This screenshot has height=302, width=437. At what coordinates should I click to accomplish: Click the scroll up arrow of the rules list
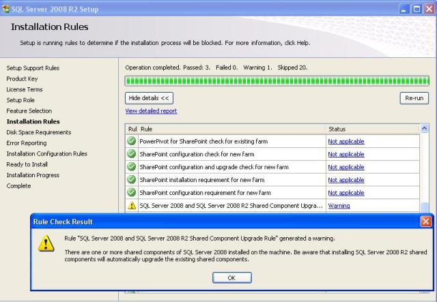tap(424, 128)
